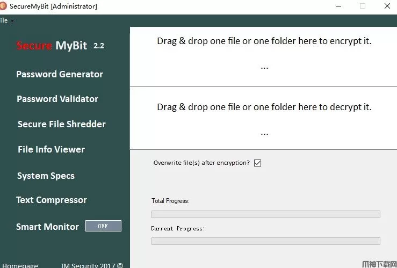The width and height of the screenshot is (397, 268).
Task: Open the File menu
Action: click(5, 20)
